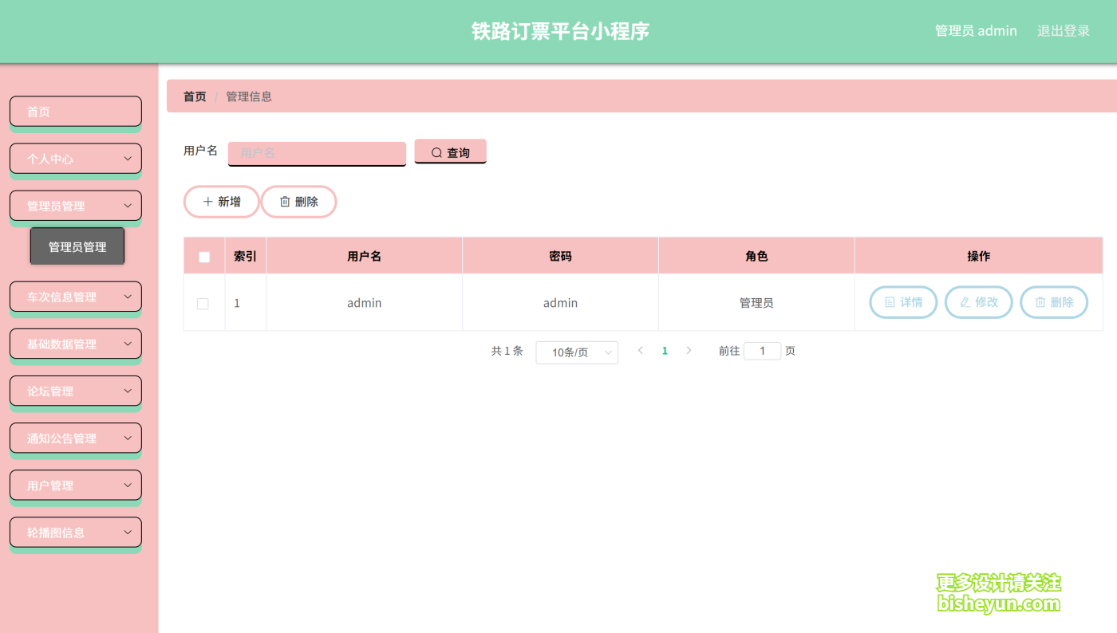This screenshot has width=1117, height=633.
Task: Check the checkbox for the admin row
Action: 204,303
